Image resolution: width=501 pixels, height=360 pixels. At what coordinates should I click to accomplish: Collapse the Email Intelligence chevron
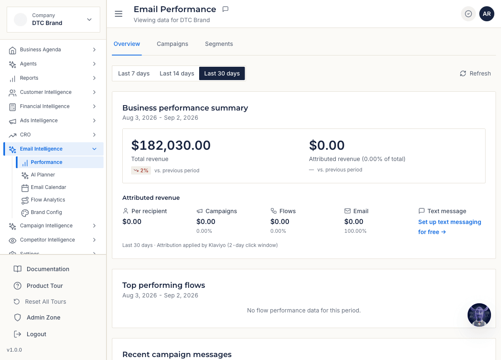[x=94, y=149]
